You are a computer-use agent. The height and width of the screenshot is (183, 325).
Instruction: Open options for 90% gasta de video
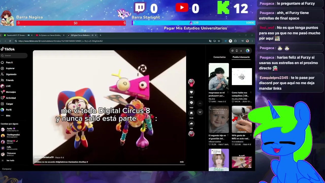[251, 136]
